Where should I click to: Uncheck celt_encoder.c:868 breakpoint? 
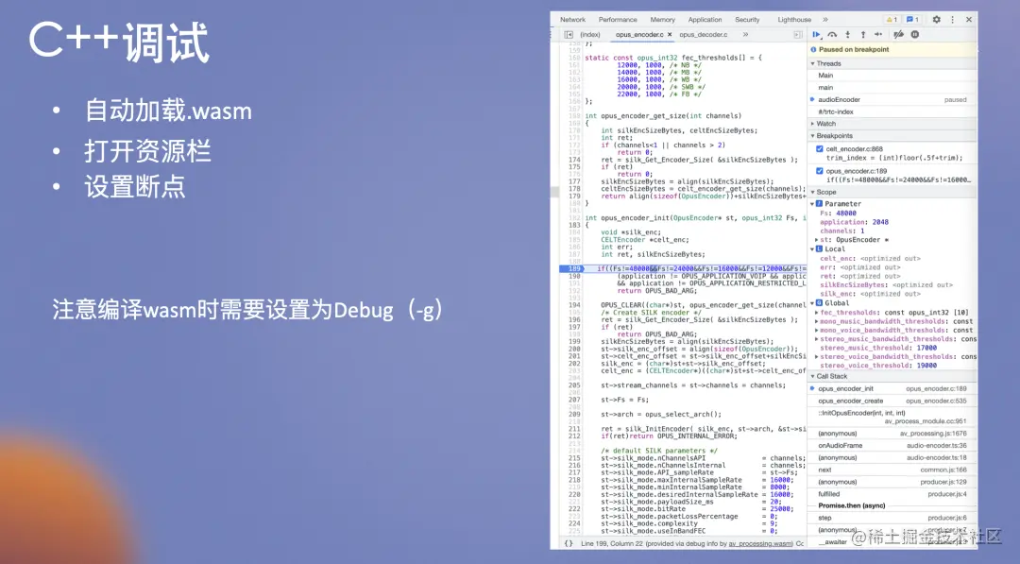820,149
